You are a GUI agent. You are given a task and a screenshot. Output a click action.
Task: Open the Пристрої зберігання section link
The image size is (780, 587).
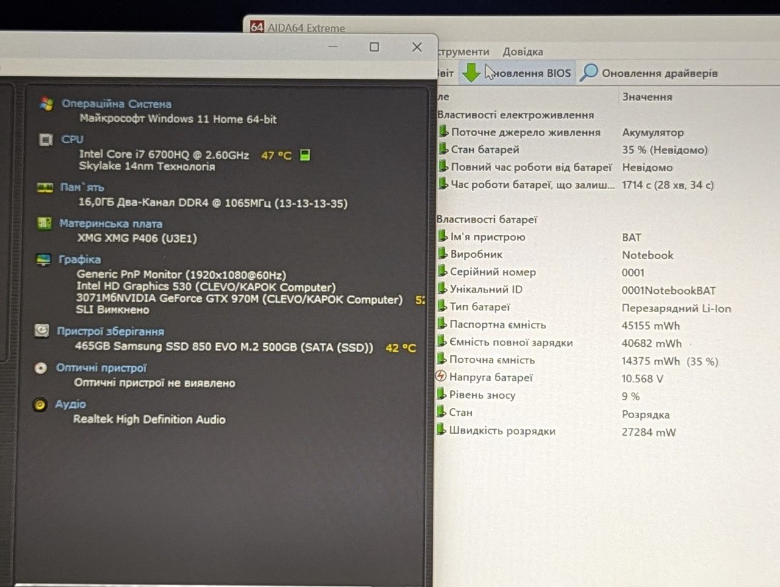(110, 332)
